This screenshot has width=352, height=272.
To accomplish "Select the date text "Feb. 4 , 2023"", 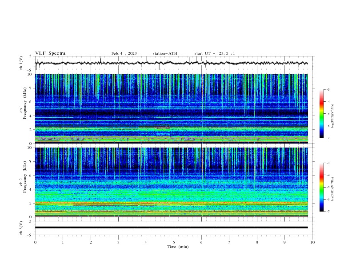I will pos(124,53).
